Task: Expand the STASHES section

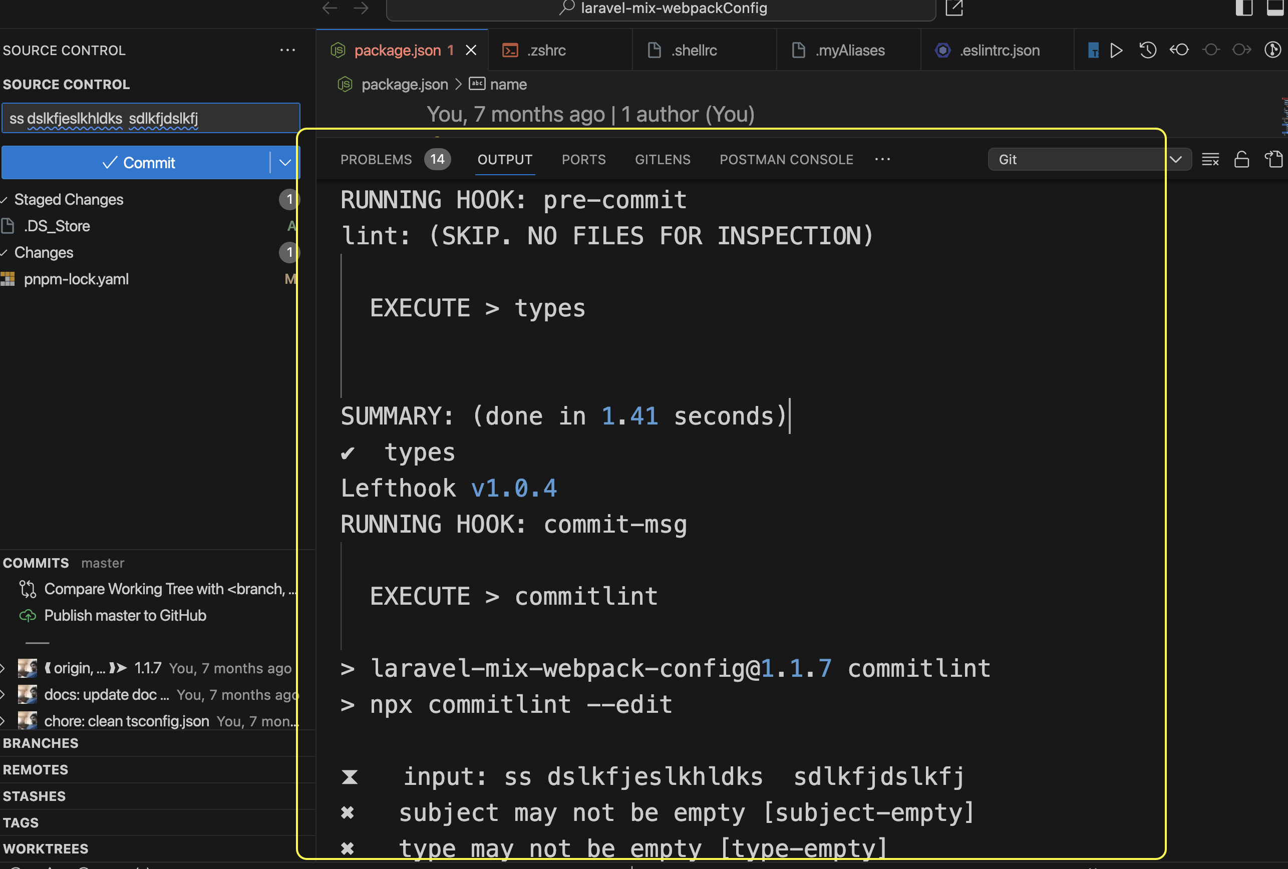Action: coord(35,796)
